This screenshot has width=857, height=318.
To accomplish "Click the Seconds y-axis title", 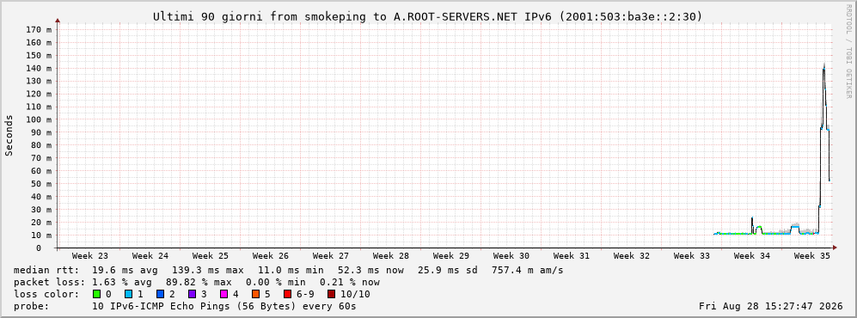I will 9,135.
